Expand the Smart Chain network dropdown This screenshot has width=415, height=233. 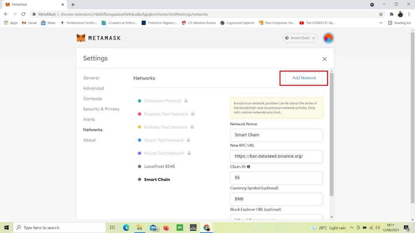point(300,38)
